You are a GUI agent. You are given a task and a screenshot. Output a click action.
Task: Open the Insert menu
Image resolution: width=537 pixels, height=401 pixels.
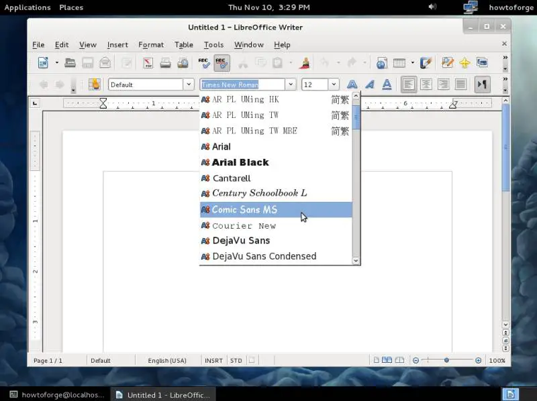(117, 45)
